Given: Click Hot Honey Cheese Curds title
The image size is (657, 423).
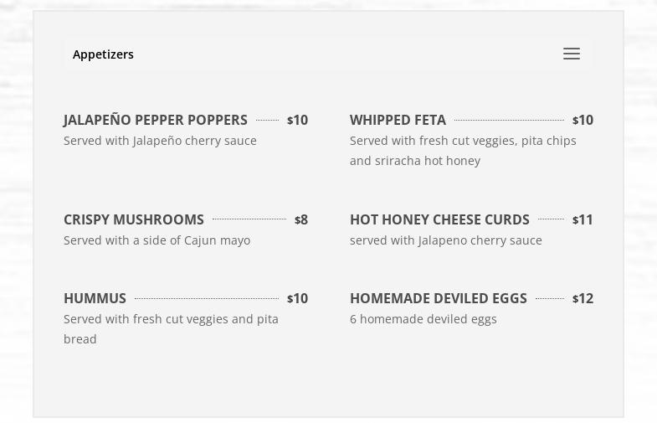Looking at the screenshot, I should coord(439,219).
